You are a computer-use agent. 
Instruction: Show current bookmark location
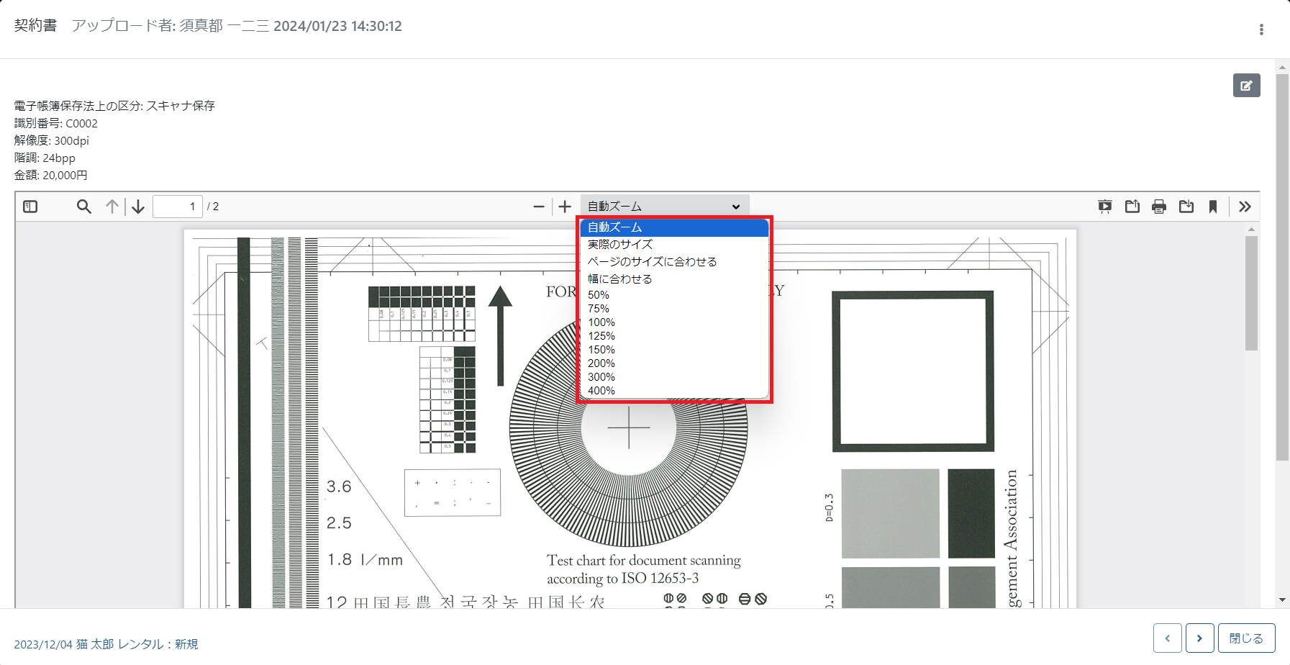(1214, 207)
